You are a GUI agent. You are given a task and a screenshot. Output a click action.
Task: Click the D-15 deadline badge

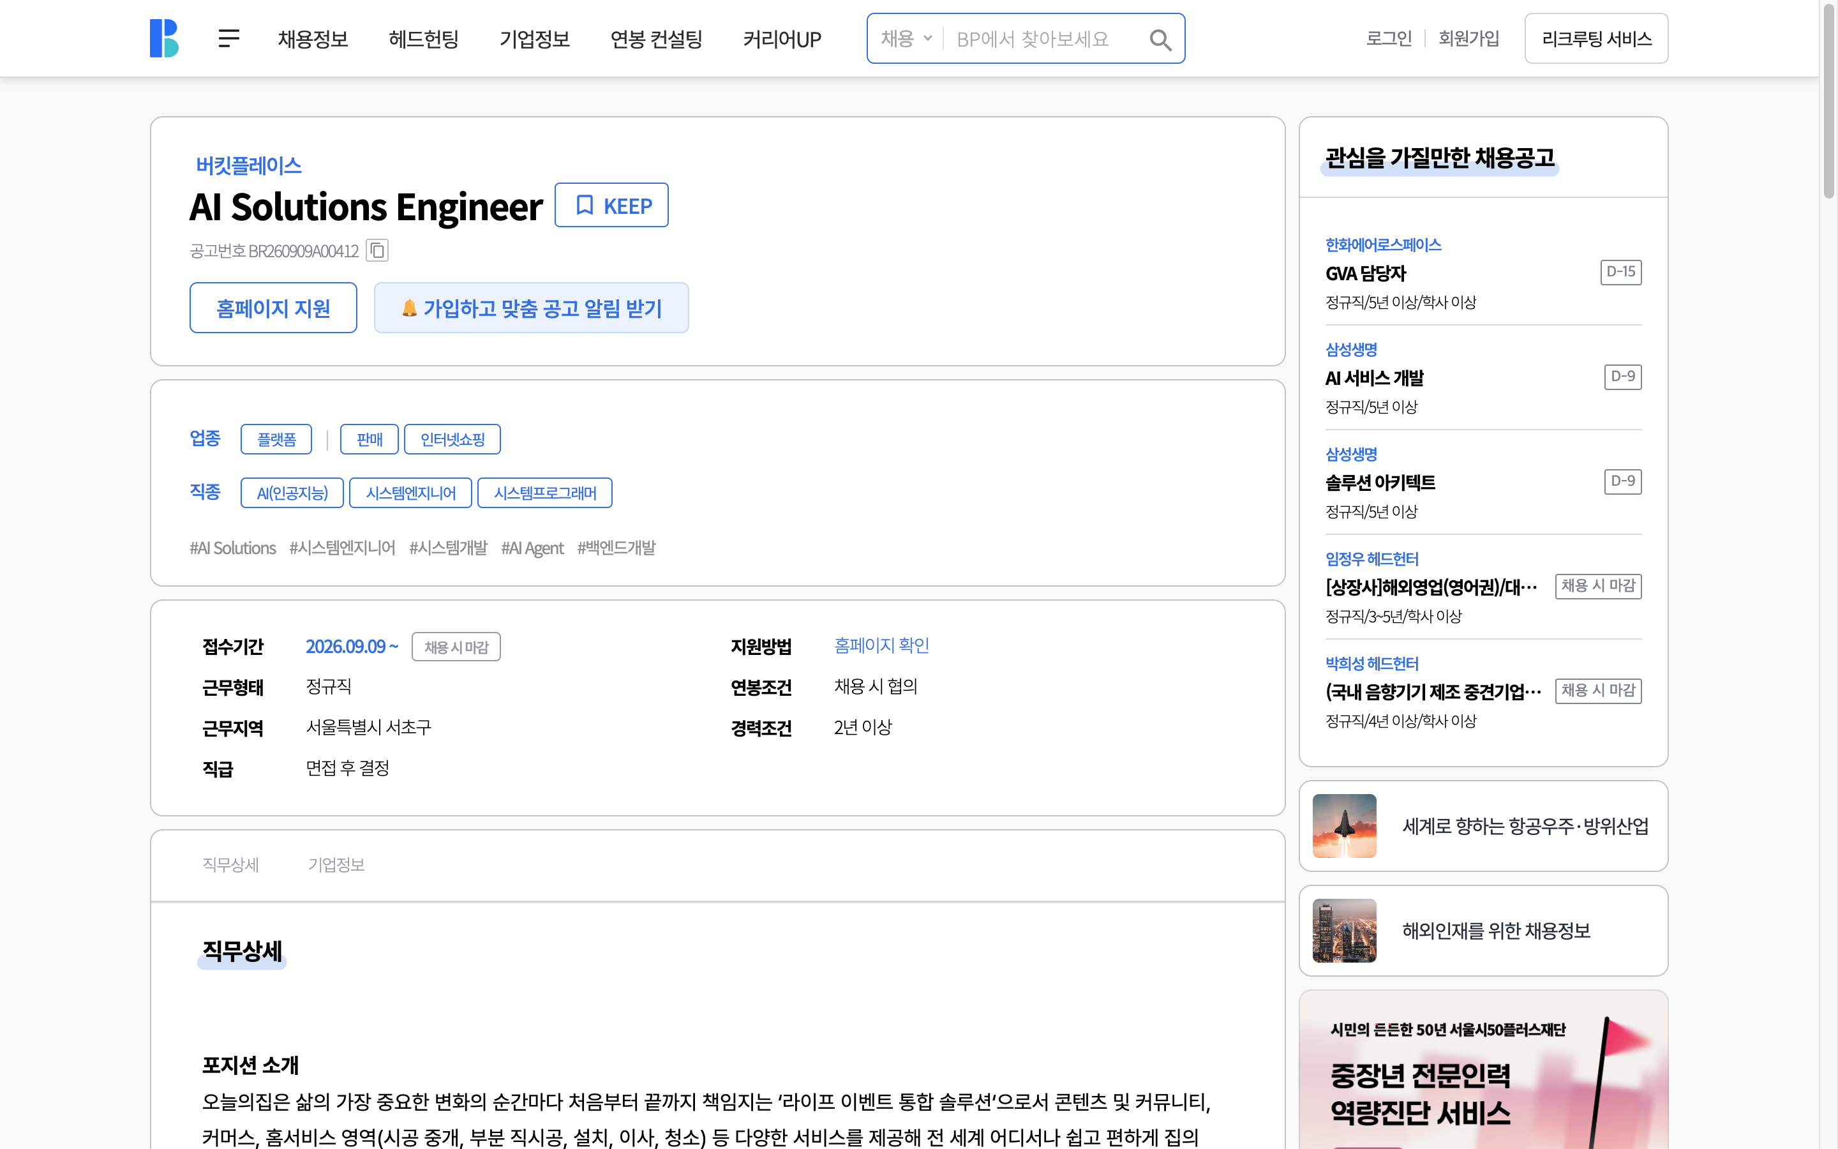coord(1621,272)
